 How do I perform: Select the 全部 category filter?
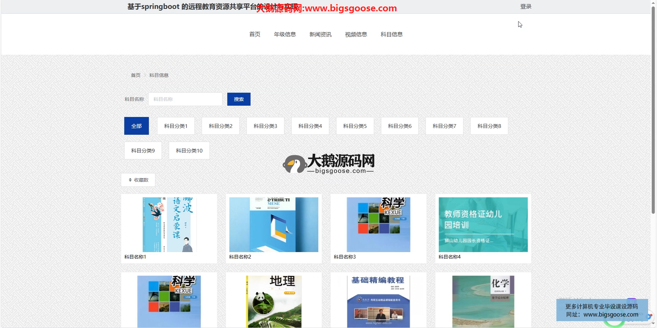136,126
